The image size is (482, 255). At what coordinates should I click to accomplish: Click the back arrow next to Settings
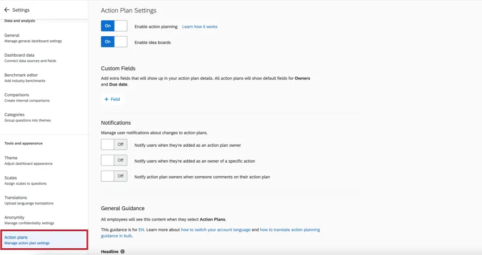pos(7,10)
